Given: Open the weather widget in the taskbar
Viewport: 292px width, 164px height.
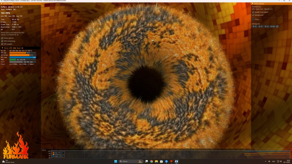Looking at the screenshot, I should click(x=7, y=161).
